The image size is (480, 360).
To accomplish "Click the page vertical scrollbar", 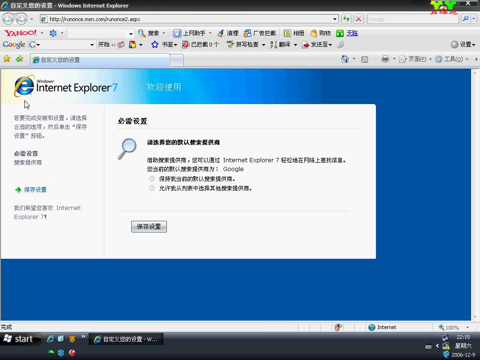I will click(x=475, y=195).
